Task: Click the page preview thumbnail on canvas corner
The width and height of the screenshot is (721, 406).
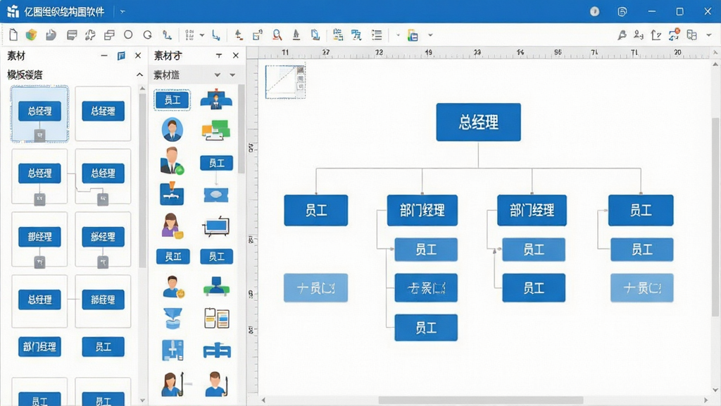Action: coord(285,82)
